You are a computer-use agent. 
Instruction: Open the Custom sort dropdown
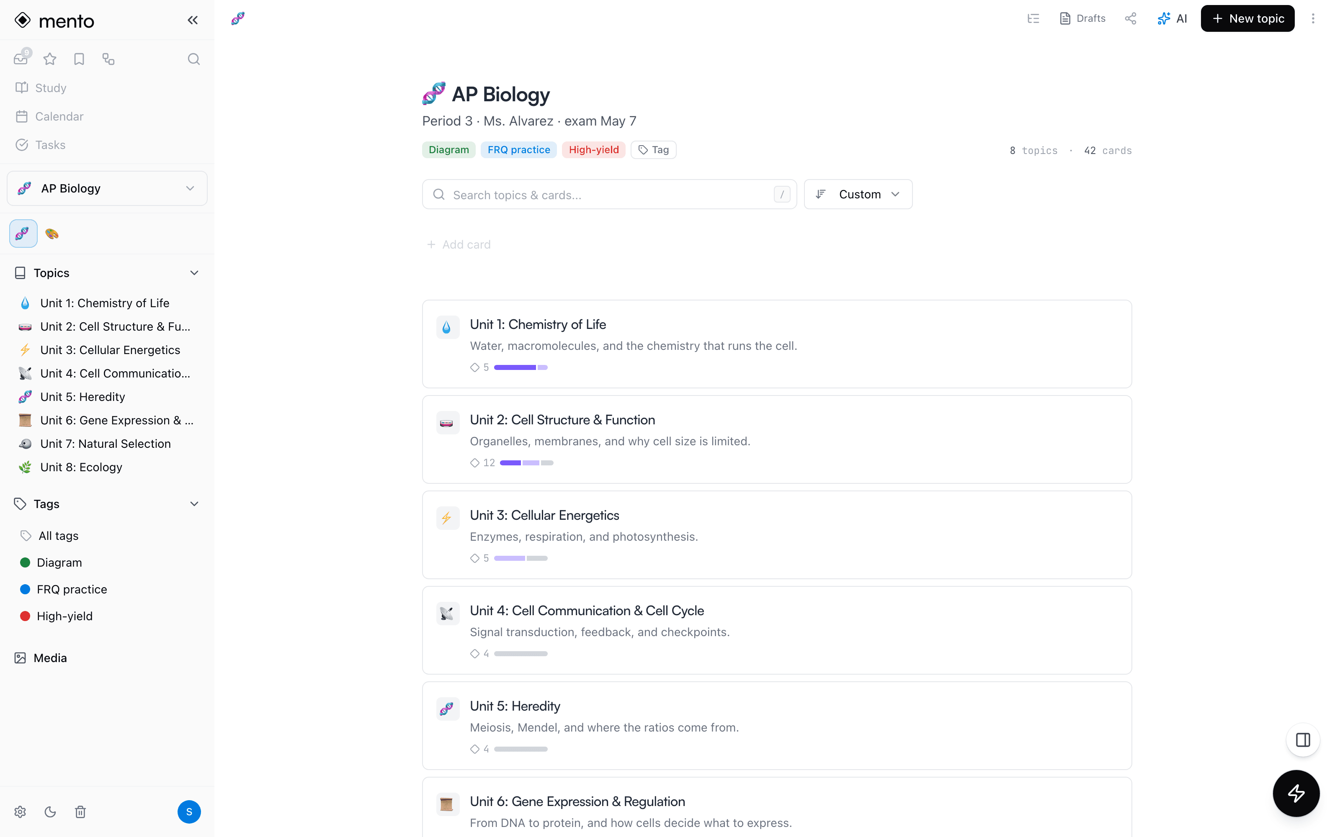858,194
